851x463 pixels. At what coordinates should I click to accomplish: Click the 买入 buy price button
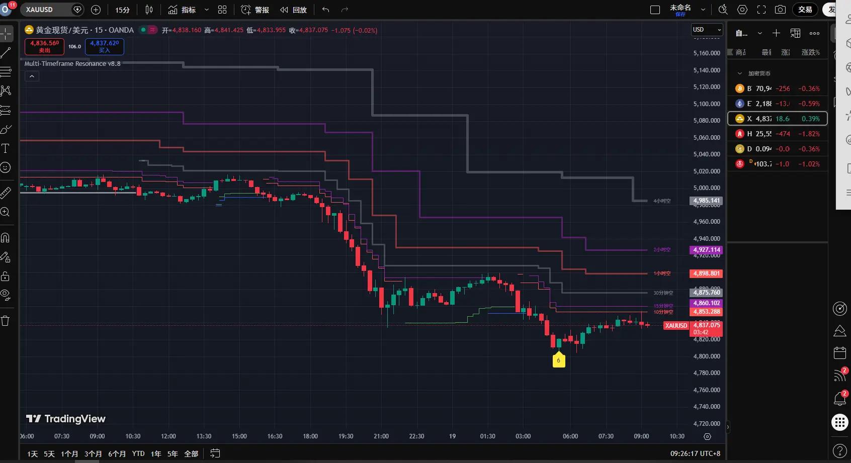tap(105, 46)
